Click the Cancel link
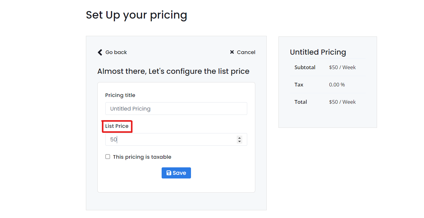The height and width of the screenshot is (218, 424). 246,52
